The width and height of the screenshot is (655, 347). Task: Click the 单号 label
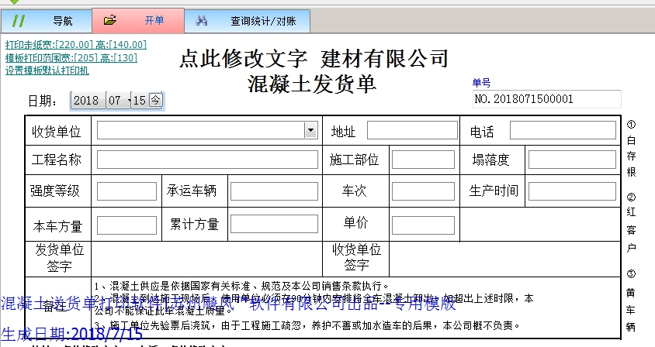click(x=481, y=83)
